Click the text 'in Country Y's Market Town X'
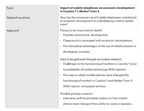 point(79,11)
